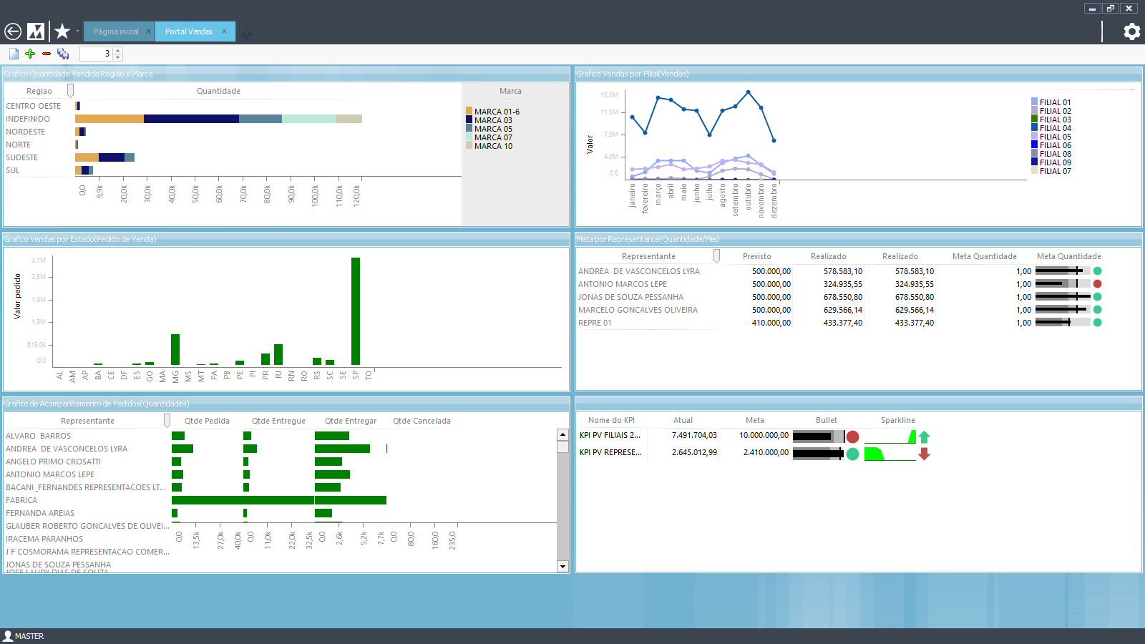The height and width of the screenshot is (644, 1145).
Task: Switch to the Página inicial tab
Action: pyautogui.click(x=116, y=31)
